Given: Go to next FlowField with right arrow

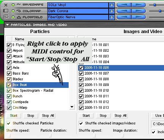Looking at the screenshot, I should click(139, 17).
